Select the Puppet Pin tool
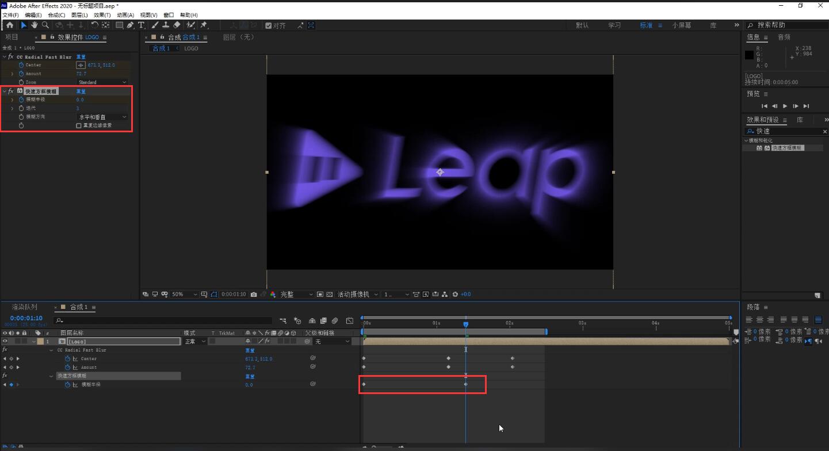The height and width of the screenshot is (451, 829). pos(204,25)
